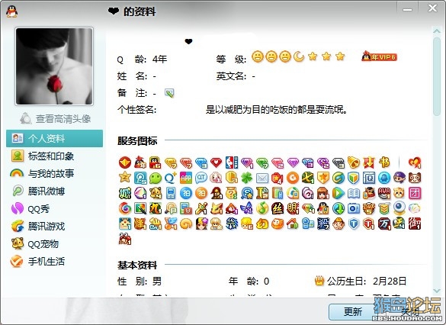Click the crescent moon level icon
The width and height of the screenshot is (446, 325).
click(299, 56)
